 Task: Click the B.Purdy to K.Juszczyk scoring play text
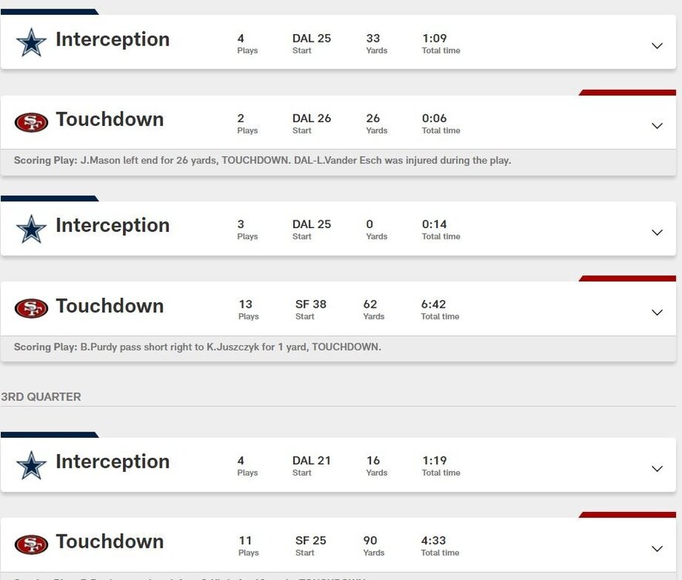tap(197, 347)
